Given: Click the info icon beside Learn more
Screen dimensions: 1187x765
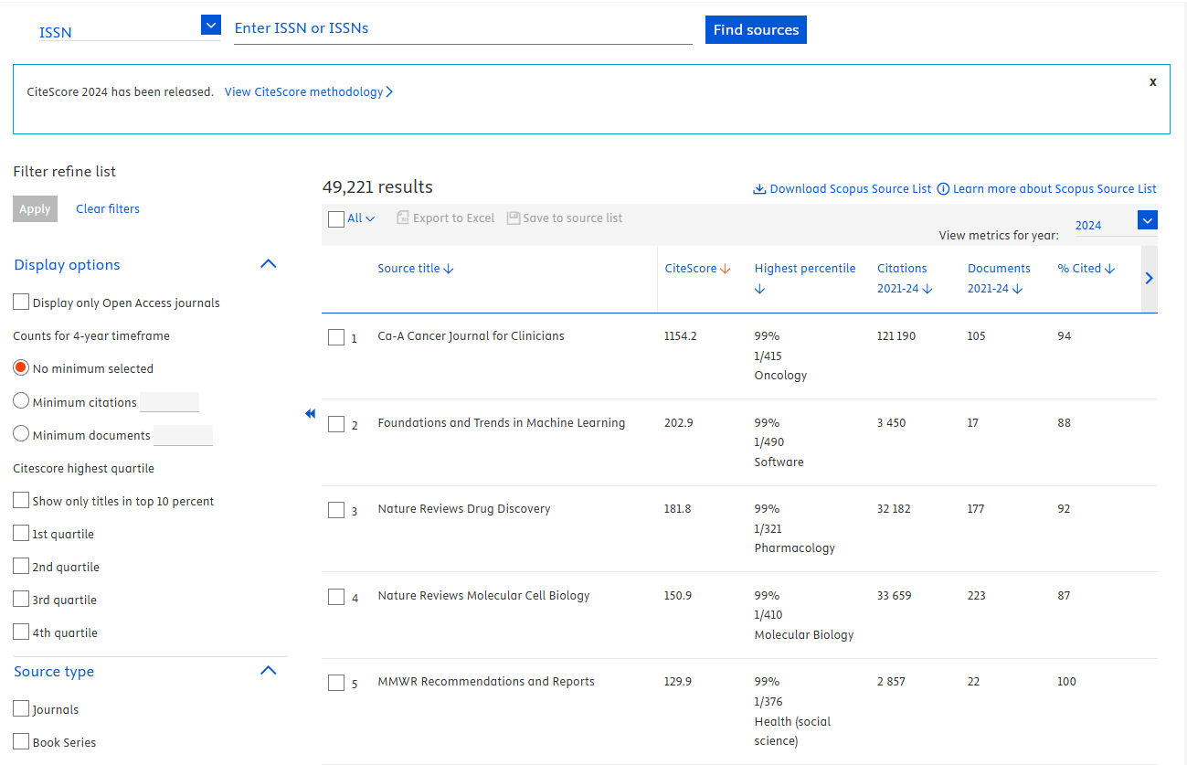Looking at the screenshot, I should [943, 188].
